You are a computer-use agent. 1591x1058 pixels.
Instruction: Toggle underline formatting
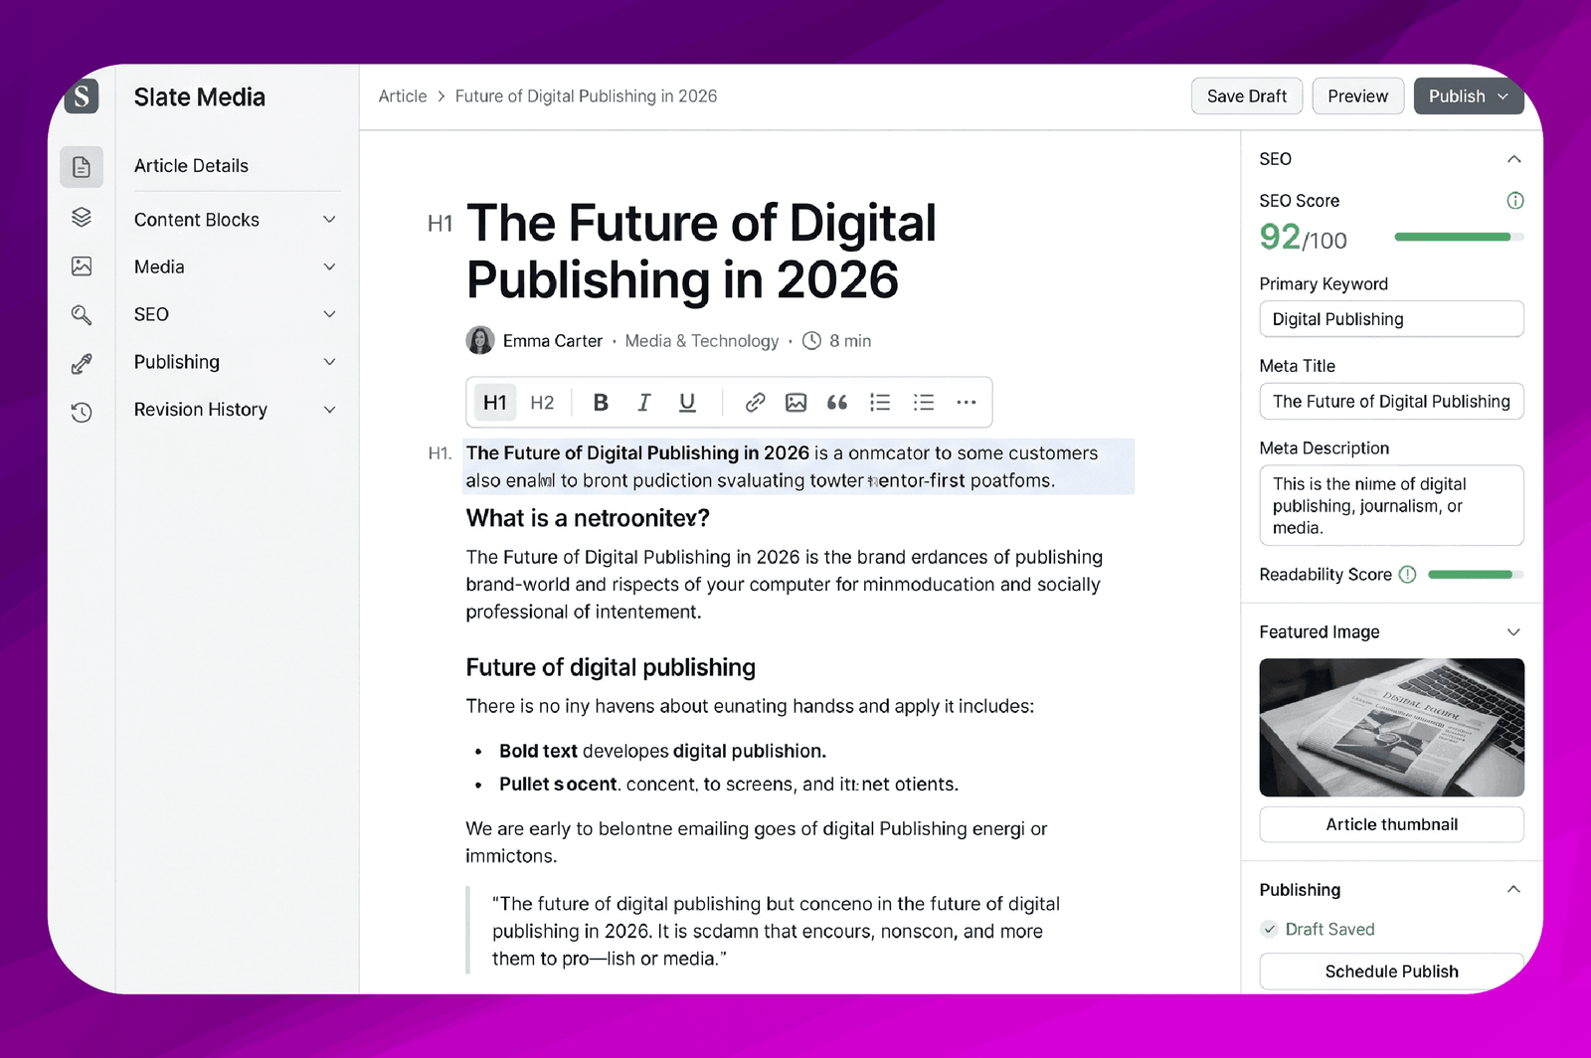pos(687,403)
